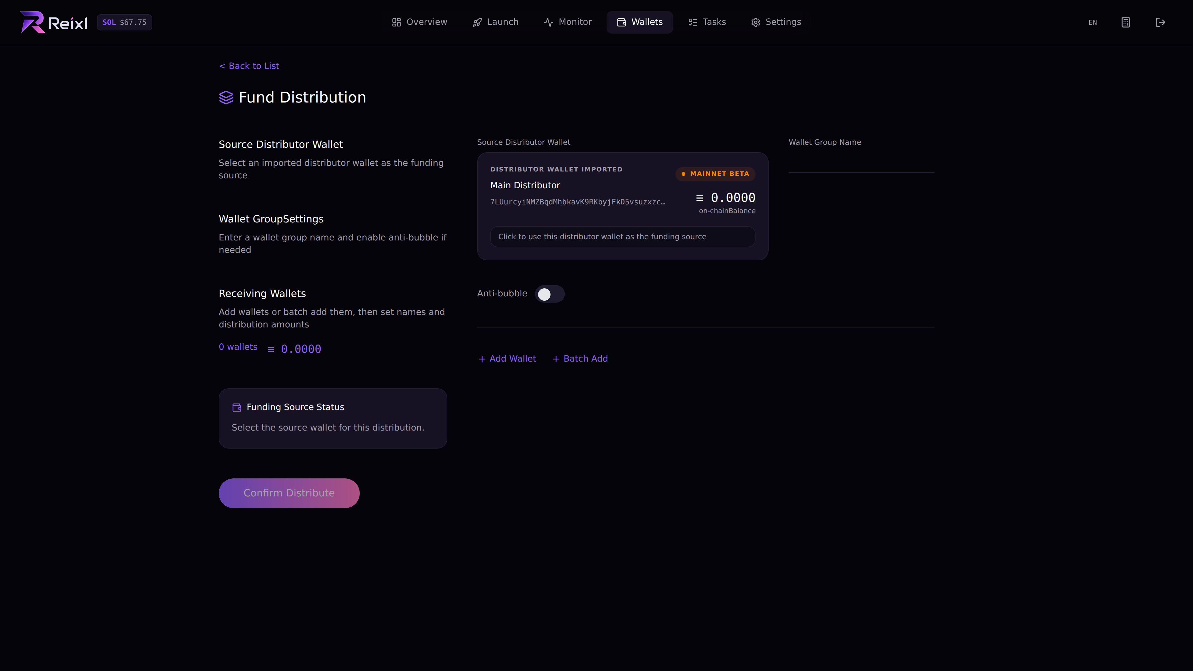The image size is (1193, 671).
Task: Switch to the Monitor tab
Action: click(x=568, y=22)
